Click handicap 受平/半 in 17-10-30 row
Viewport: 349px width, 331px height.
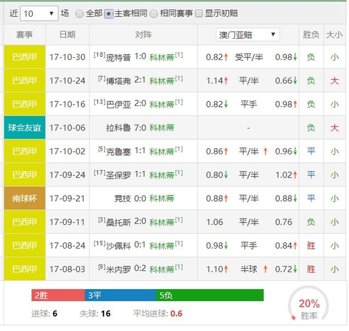[x=248, y=57]
